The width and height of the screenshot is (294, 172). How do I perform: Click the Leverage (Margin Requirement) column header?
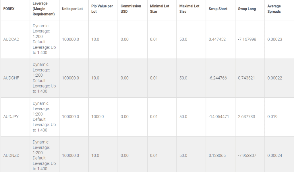pyautogui.click(x=44, y=9)
